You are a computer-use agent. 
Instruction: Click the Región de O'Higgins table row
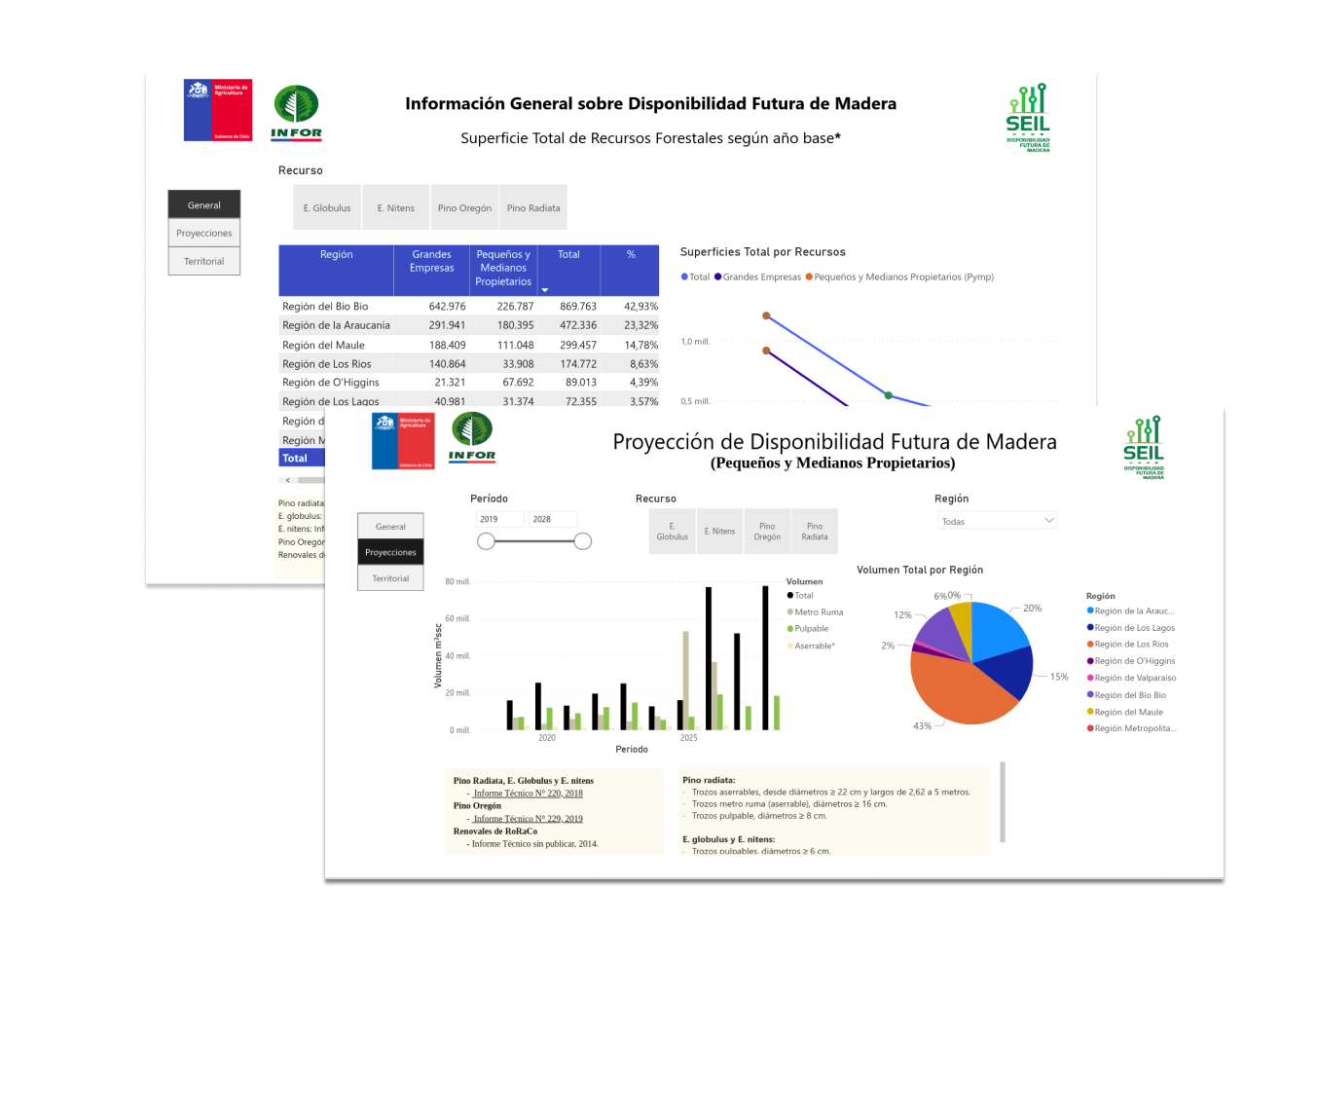coord(469,383)
